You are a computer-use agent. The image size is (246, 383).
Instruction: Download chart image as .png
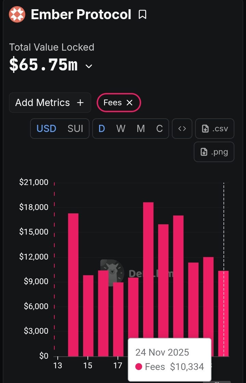[214, 152]
